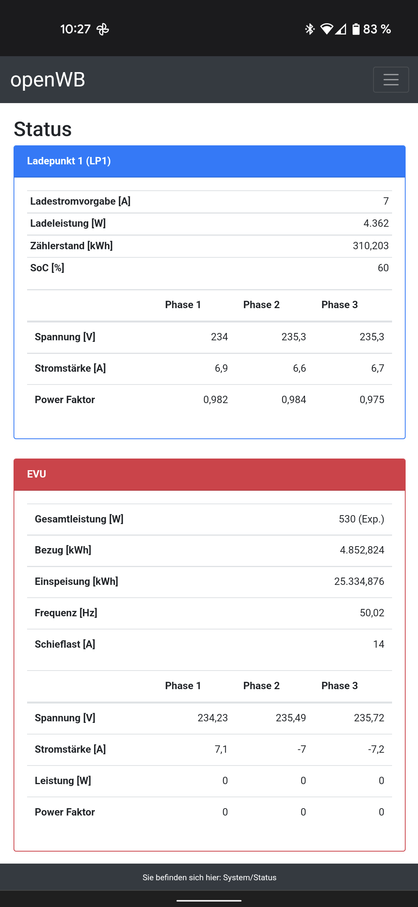Select the Zählerstand [kWh] row label
Image resolution: width=418 pixels, height=907 pixels.
tap(72, 246)
